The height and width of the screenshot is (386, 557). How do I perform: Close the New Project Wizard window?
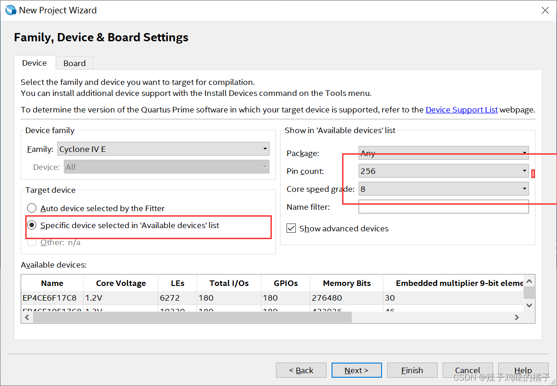point(545,10)
